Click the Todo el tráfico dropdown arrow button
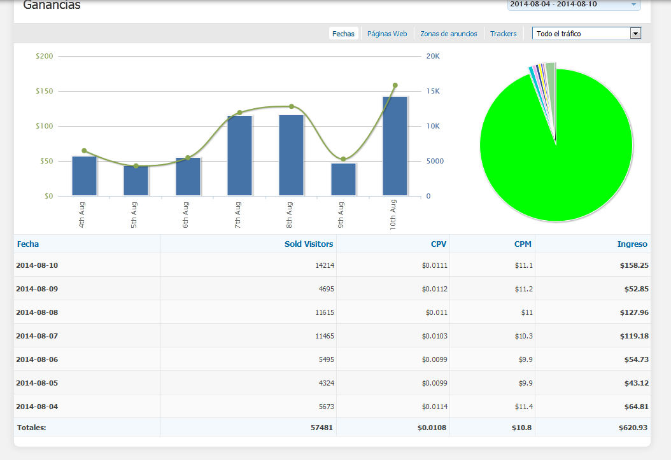This screenshot has height=460, width=671. [635, 33]
